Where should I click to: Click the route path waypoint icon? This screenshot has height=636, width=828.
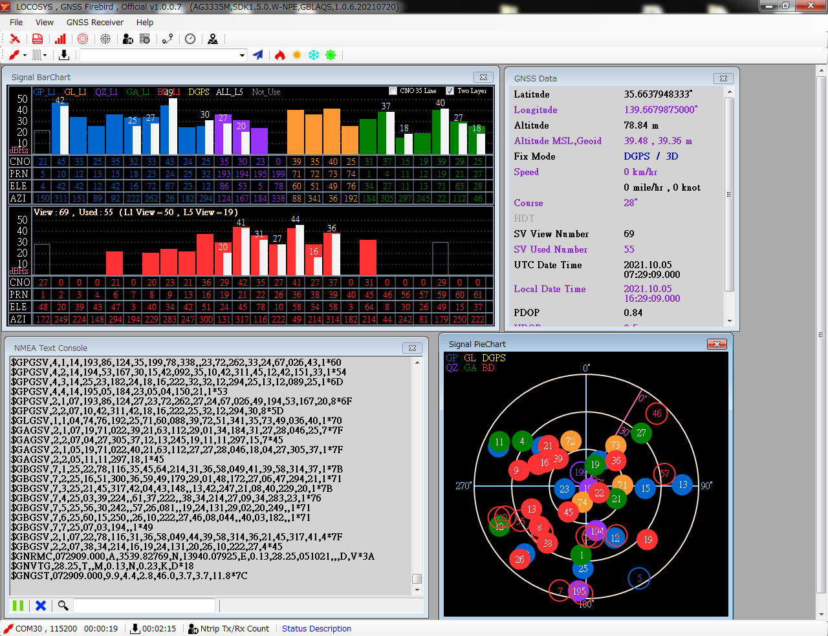pyautogui.click(x=168, y=39)
